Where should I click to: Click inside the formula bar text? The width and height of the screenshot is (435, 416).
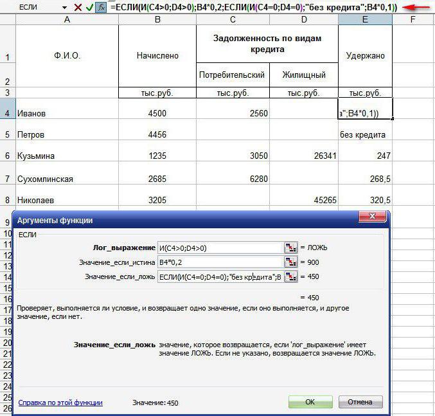pos(254,8)
